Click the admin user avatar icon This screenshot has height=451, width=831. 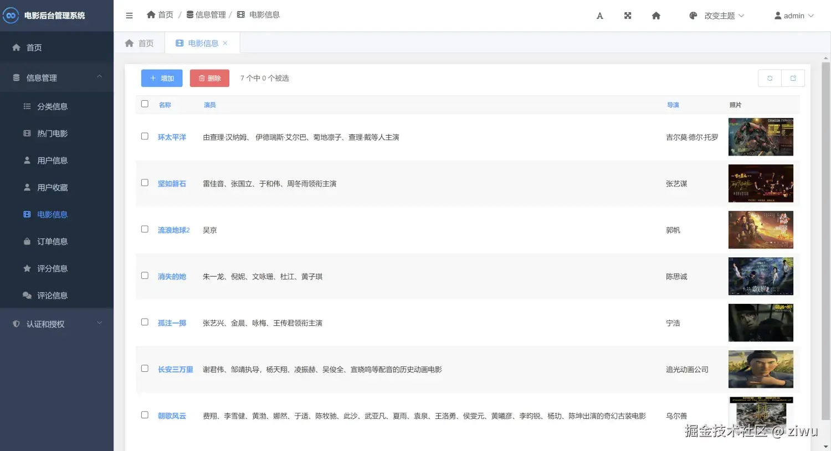[x=778, y=16]
